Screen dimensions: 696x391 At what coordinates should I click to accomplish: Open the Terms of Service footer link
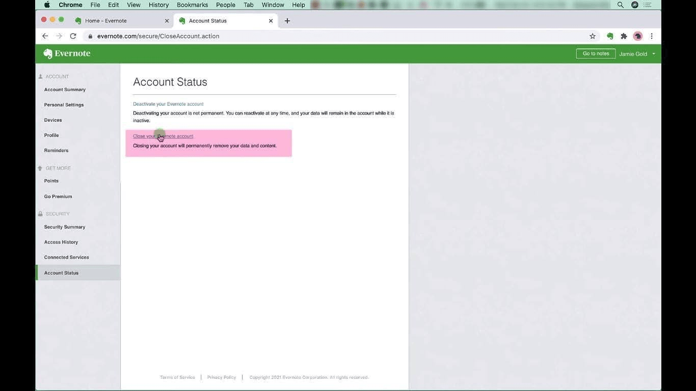tap(177, 377)
